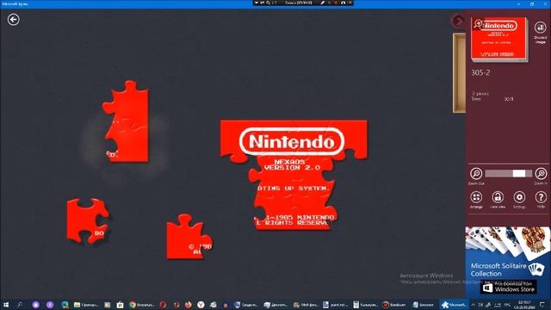Click the Zoom Out magnifier icon
The image size is (551, 310).
coord(476,174)
